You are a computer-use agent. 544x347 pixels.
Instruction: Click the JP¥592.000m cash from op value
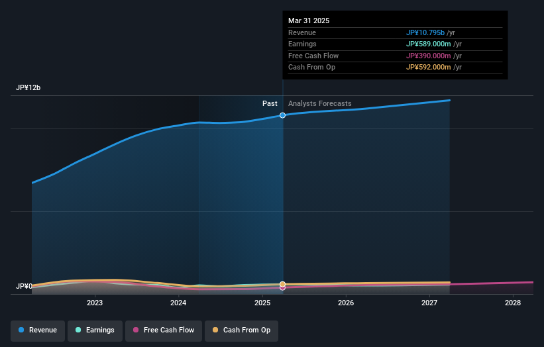429,68
